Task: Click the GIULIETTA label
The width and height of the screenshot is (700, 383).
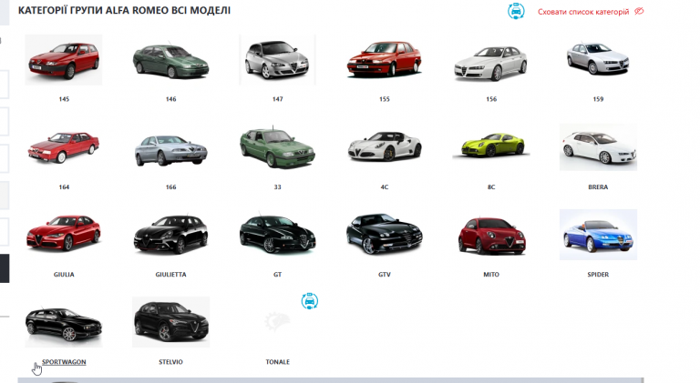Action: coord(170,275)
